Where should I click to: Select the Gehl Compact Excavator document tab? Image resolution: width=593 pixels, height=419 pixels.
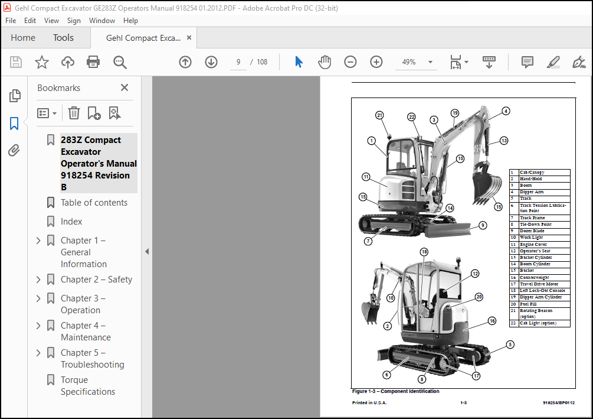[x=143, y=38]
